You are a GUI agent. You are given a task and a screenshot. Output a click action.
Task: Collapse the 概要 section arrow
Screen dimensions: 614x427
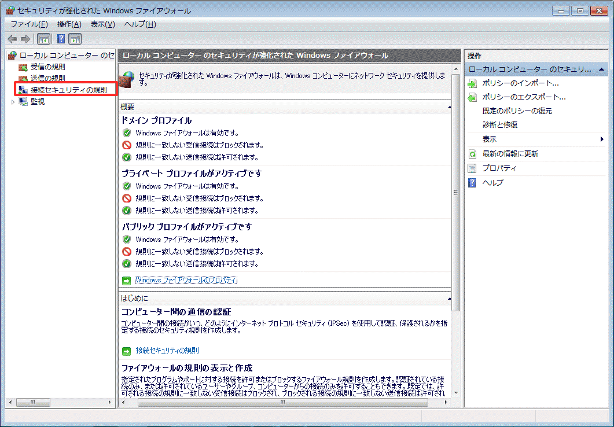coord(448,107)
